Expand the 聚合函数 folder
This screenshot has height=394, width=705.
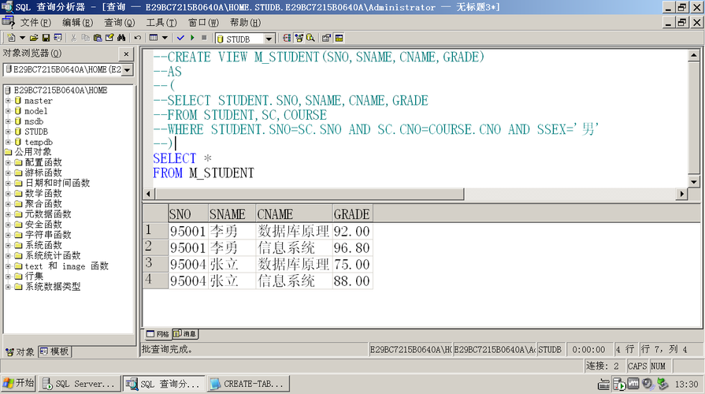click(8, 204)
